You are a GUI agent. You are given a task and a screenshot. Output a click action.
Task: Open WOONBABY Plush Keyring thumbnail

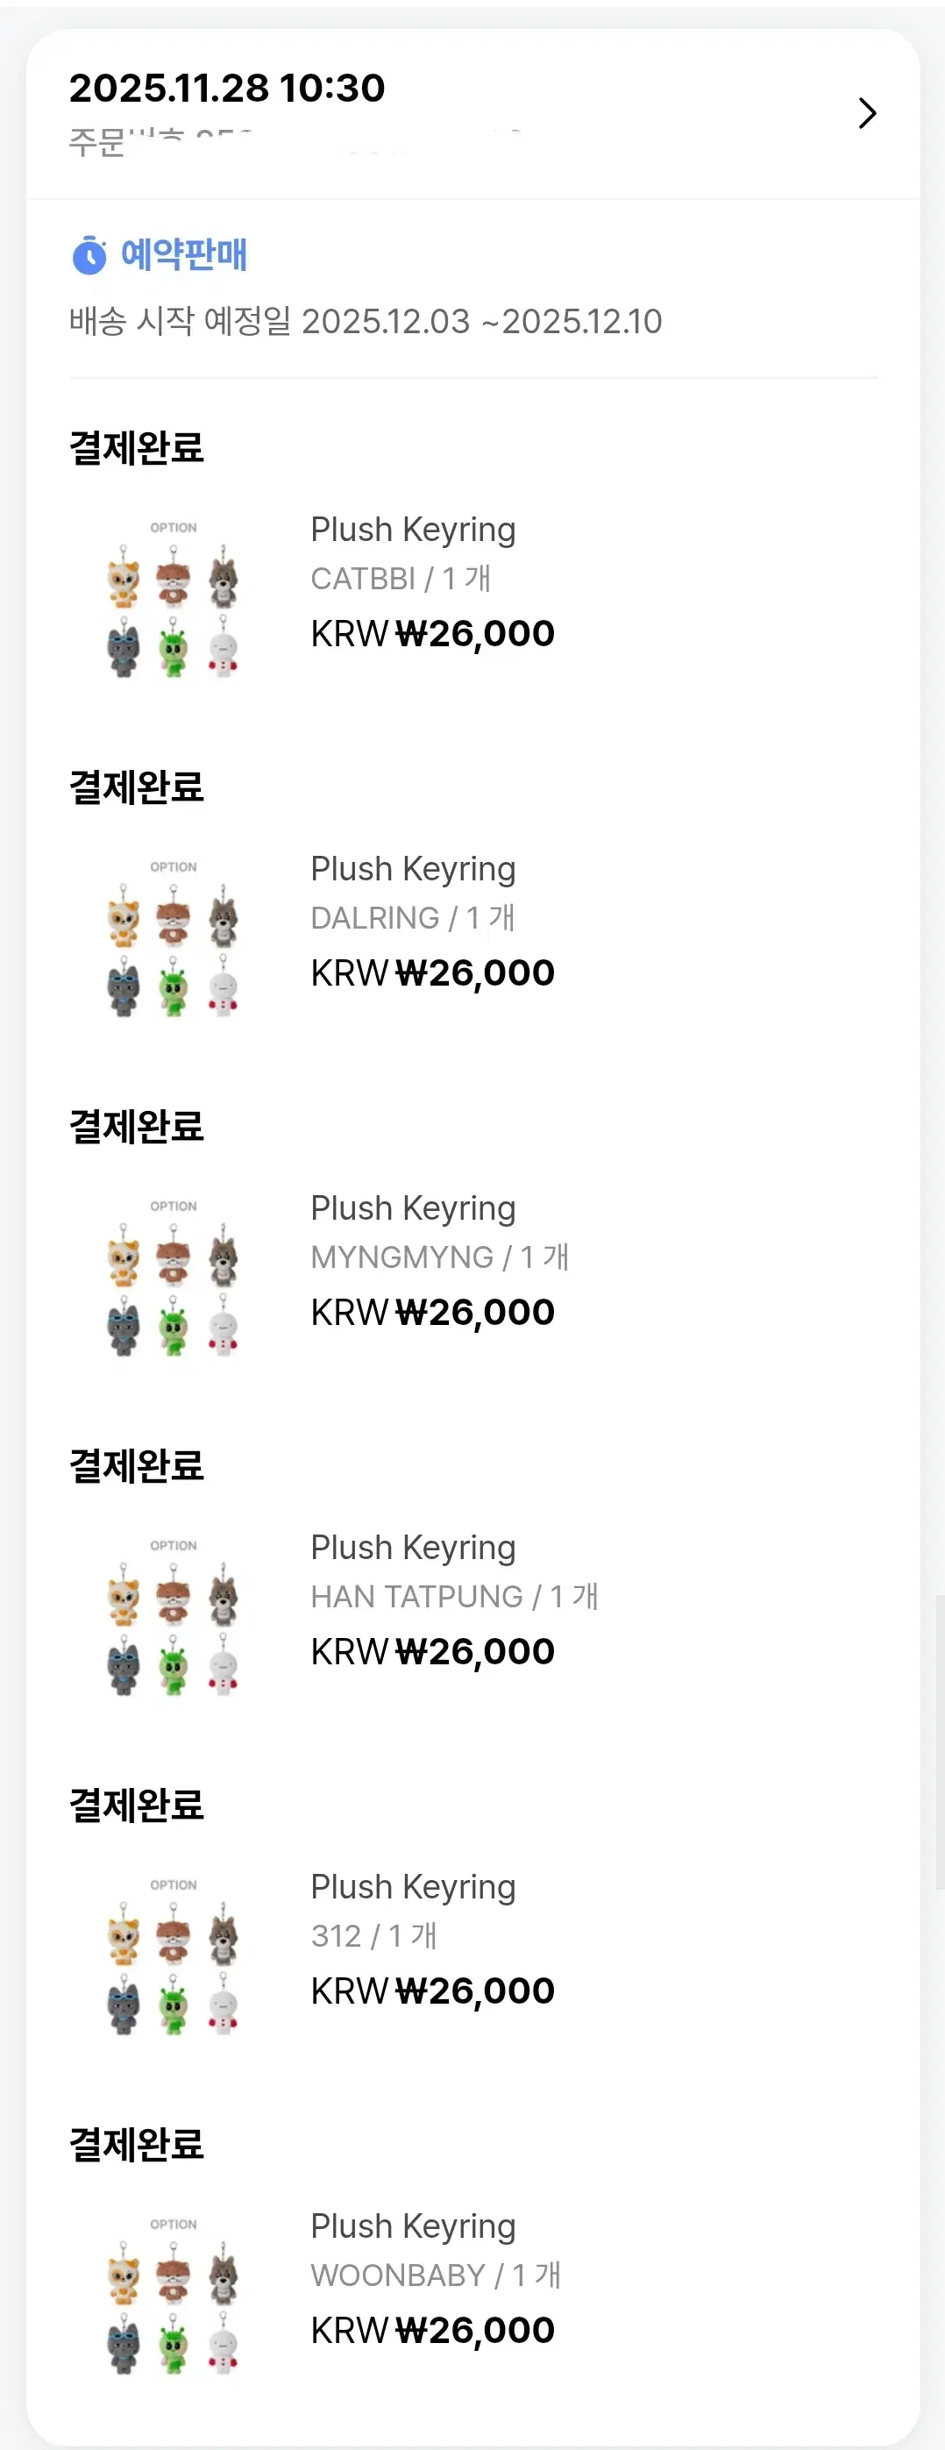pos(173,2295)
